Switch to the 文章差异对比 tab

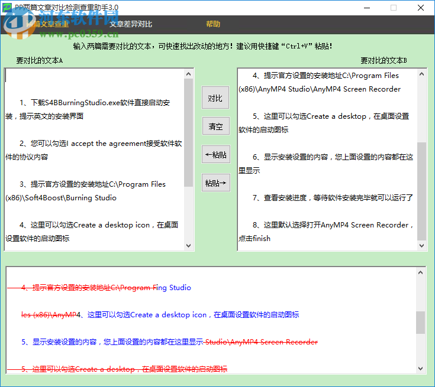coord(130,24)
